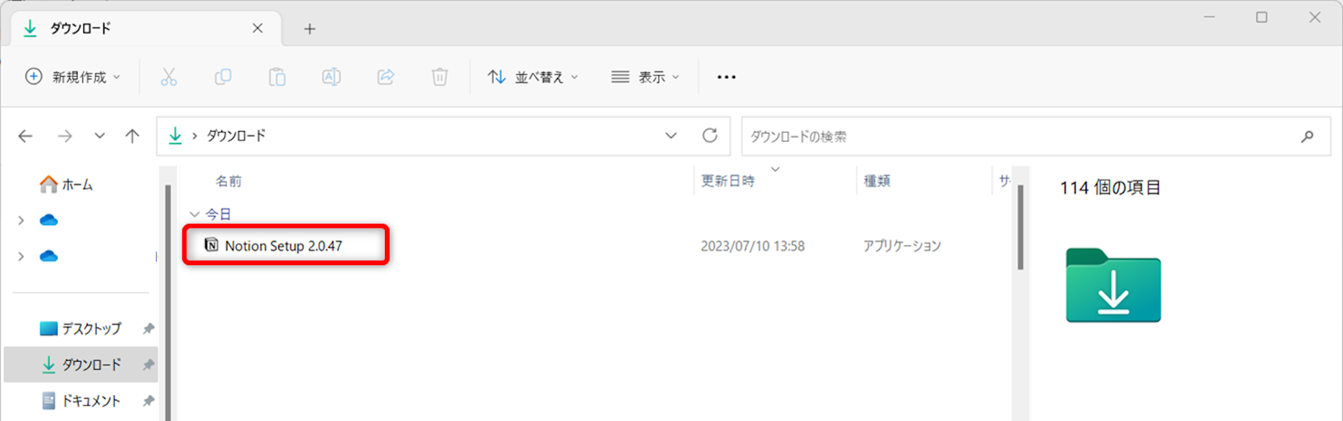Viewport: 1343px width, 421px height.
Task: Click the navigation pane scrollbar
Action: click(168, 301)
